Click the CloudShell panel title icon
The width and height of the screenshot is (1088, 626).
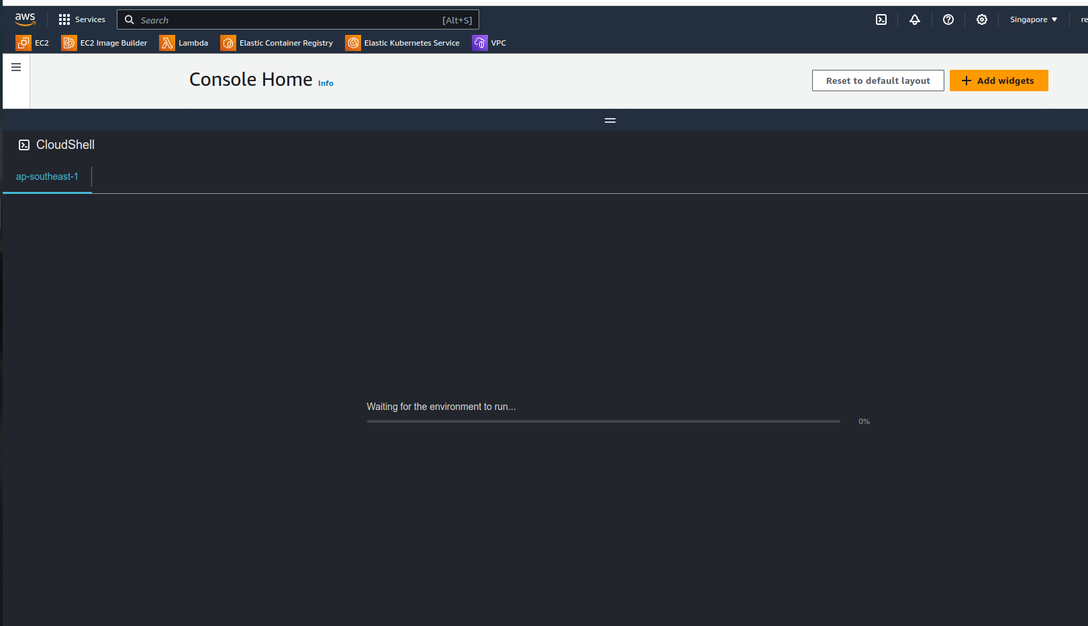[24, 145]
